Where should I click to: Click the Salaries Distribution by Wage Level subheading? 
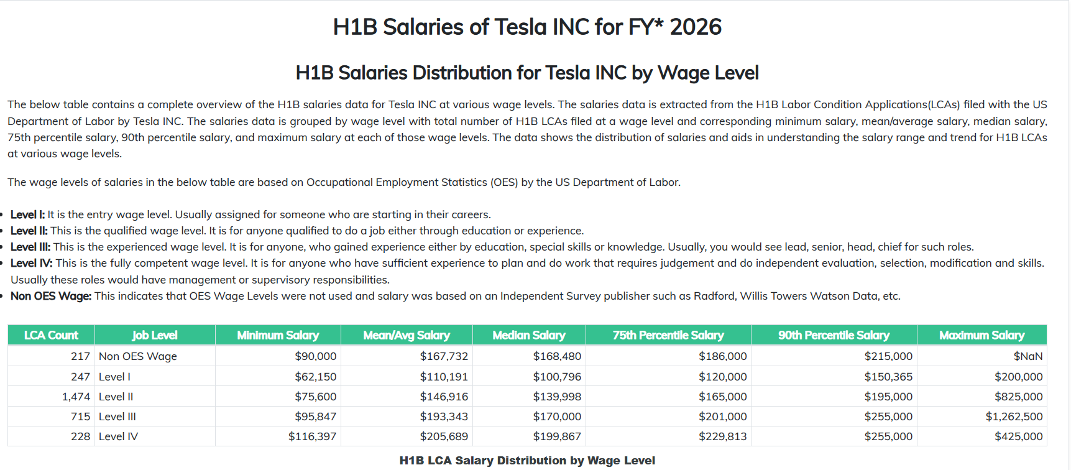point(527,73)
